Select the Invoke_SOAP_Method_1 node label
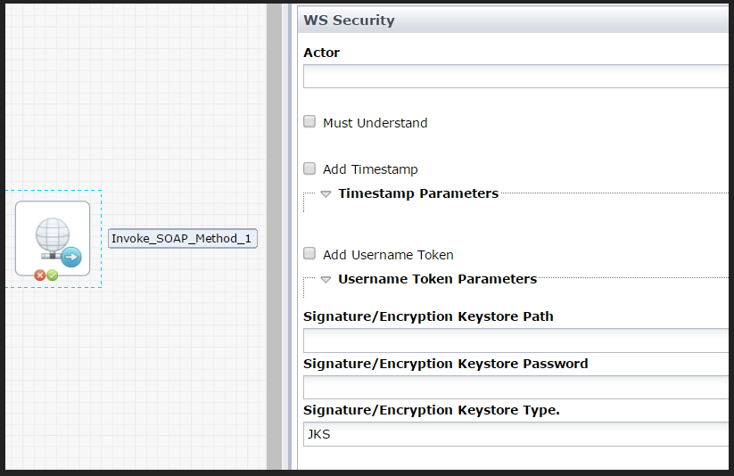 [x=182, y=239]
